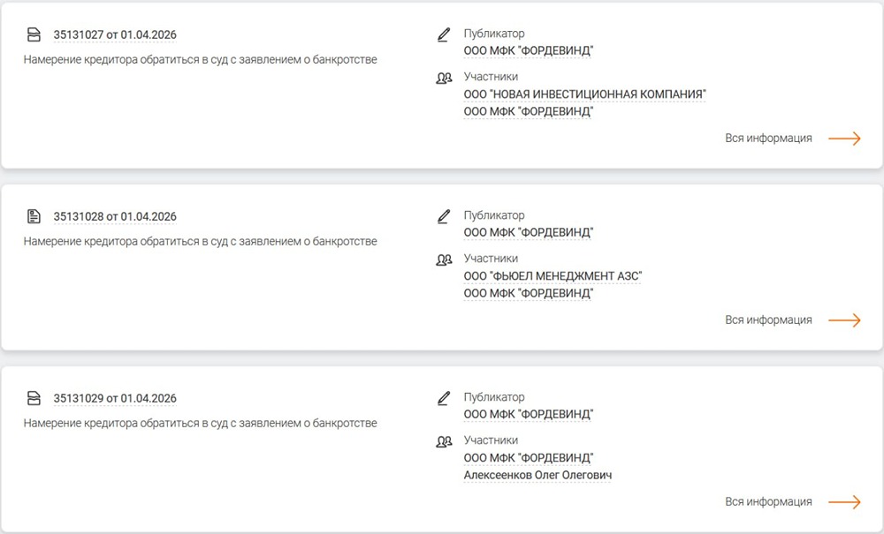Click the orange arrow in the bottom card
The height and width of the screenshot is (534, 884).
click(845, 500)
